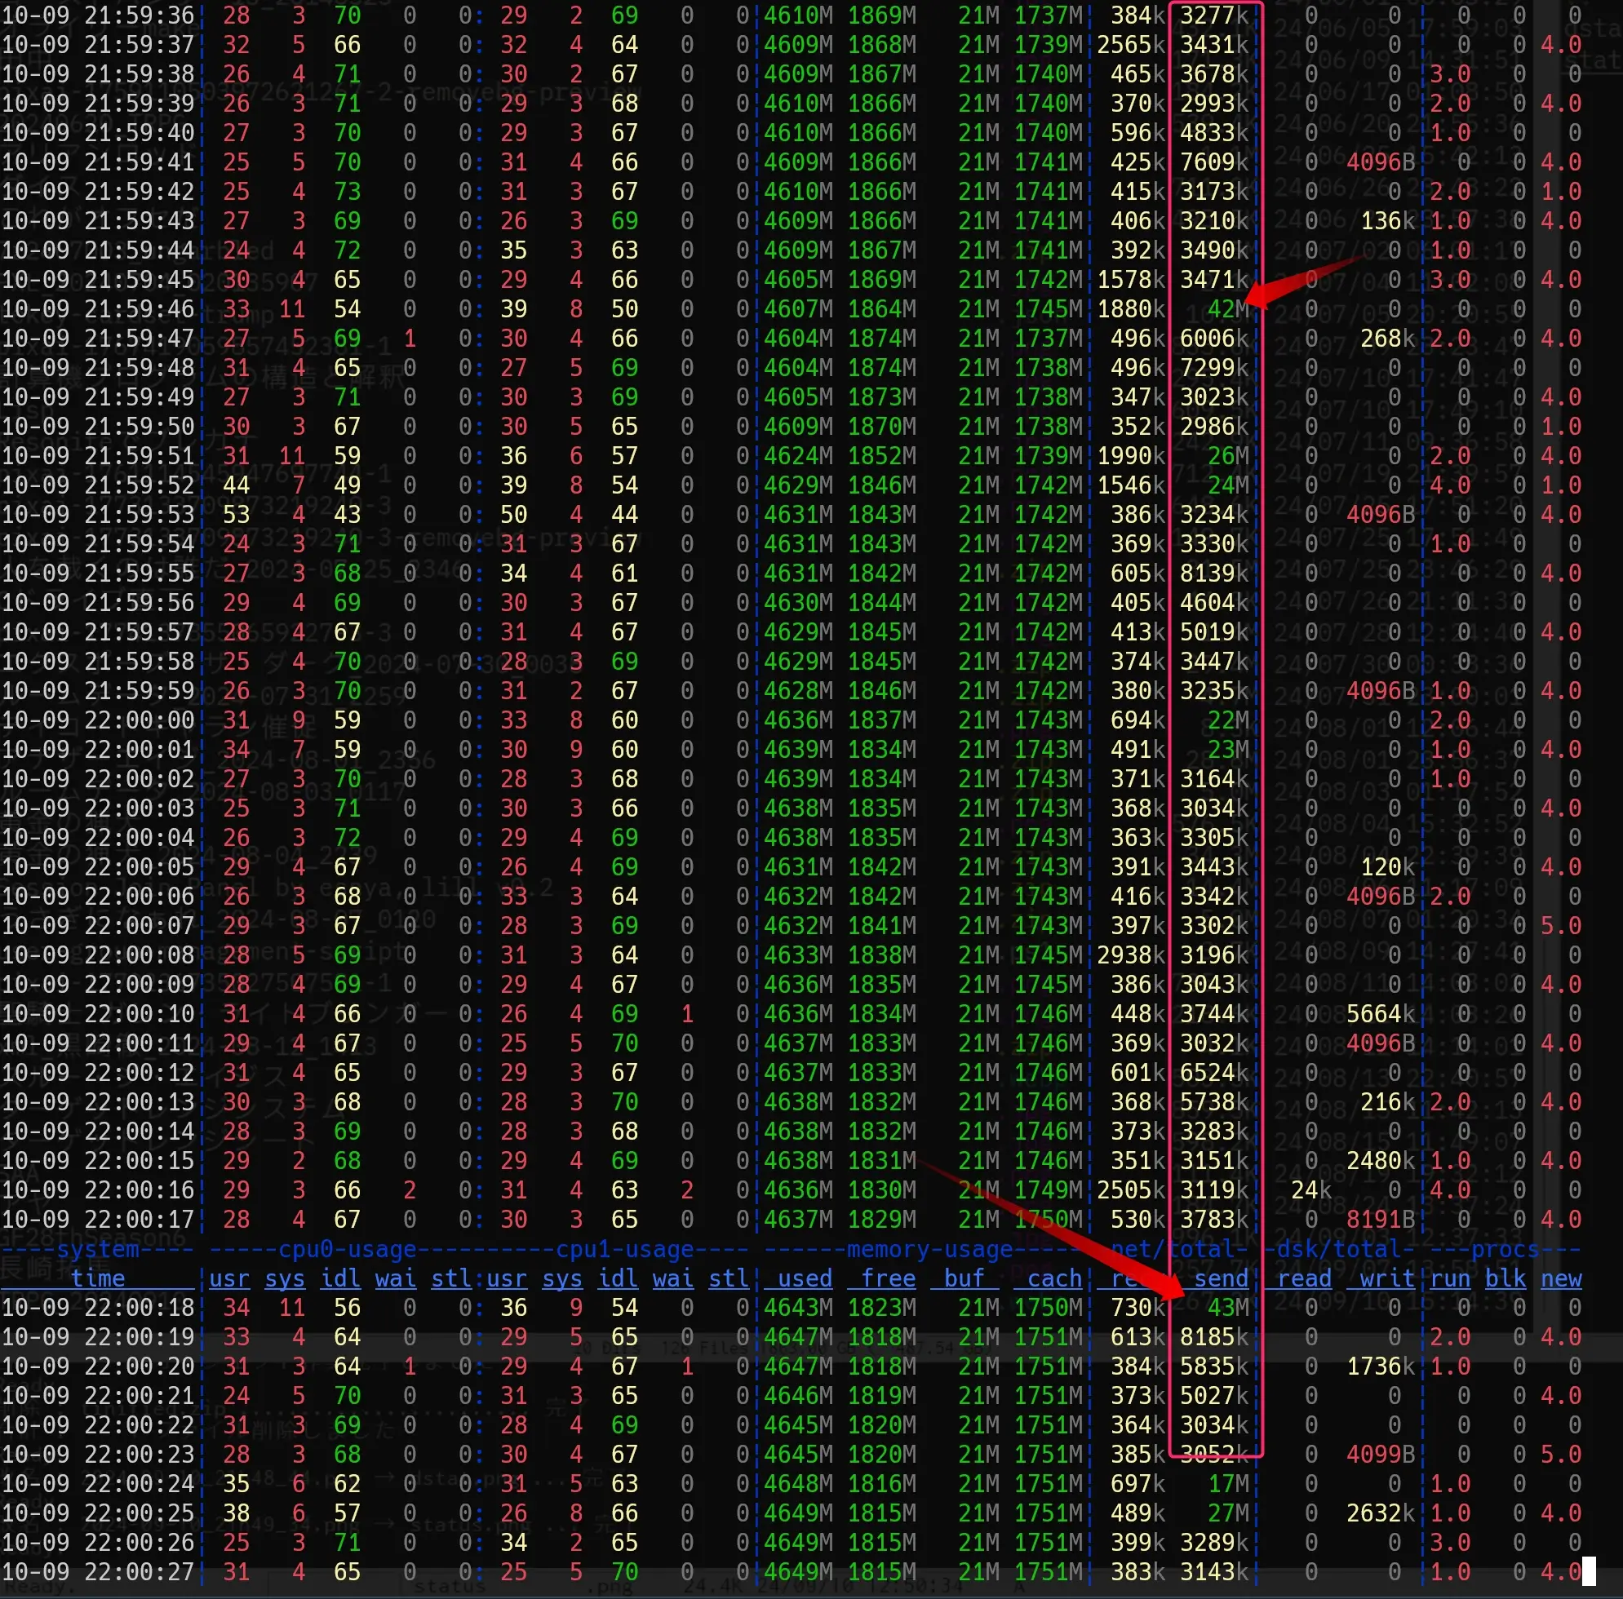Click the 8191B write value
The width and height of the screenshot is (1623, 1599).
click(1380, 1220)
